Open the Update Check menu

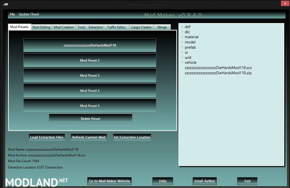tap(29, 14)
